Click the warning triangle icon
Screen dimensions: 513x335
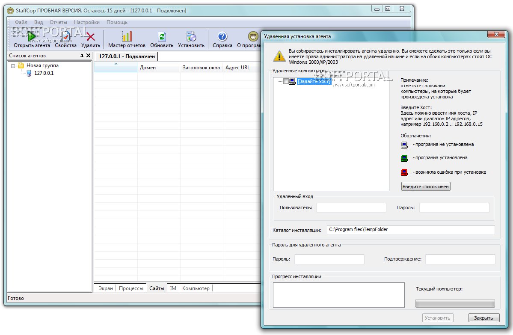(279, 56)
